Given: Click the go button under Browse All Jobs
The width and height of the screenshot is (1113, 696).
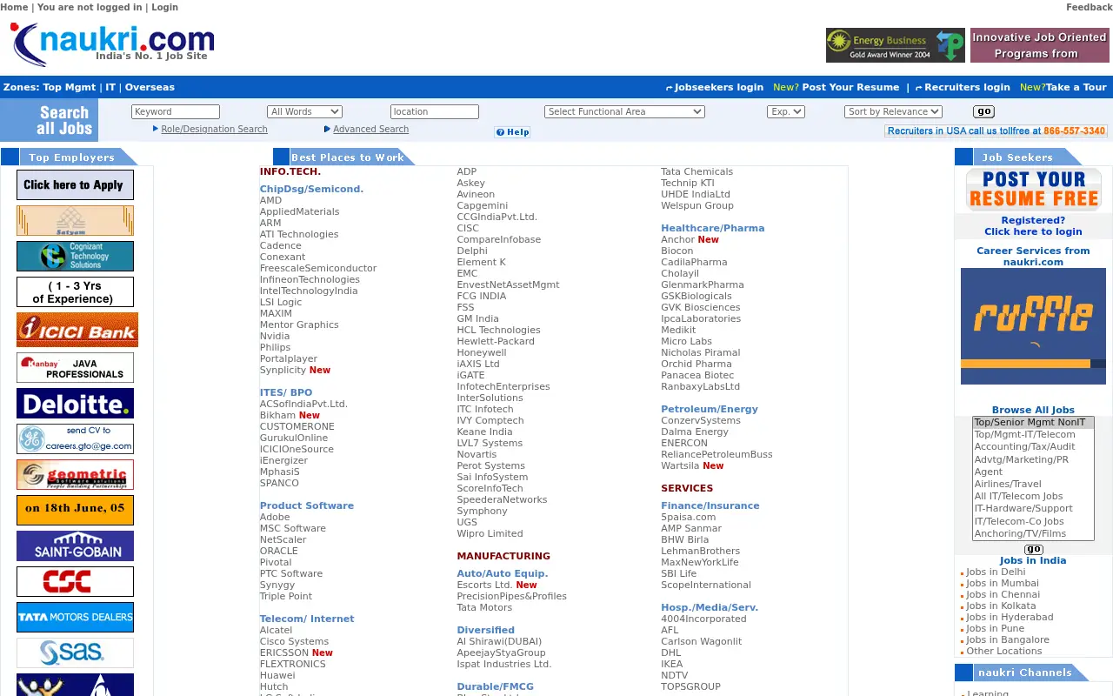Looking at the screenshot, I should 1034,549.
